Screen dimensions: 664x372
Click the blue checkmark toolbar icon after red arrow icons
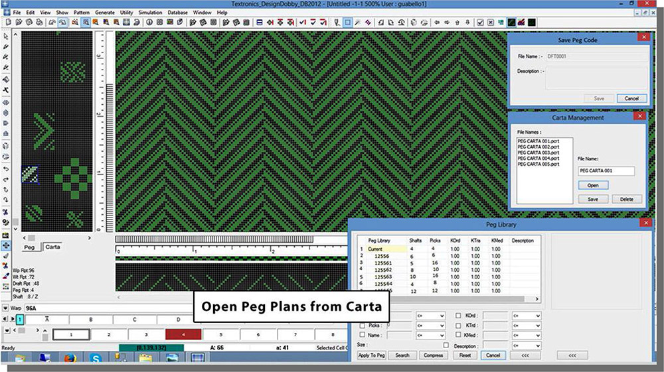tap(302, 23)
